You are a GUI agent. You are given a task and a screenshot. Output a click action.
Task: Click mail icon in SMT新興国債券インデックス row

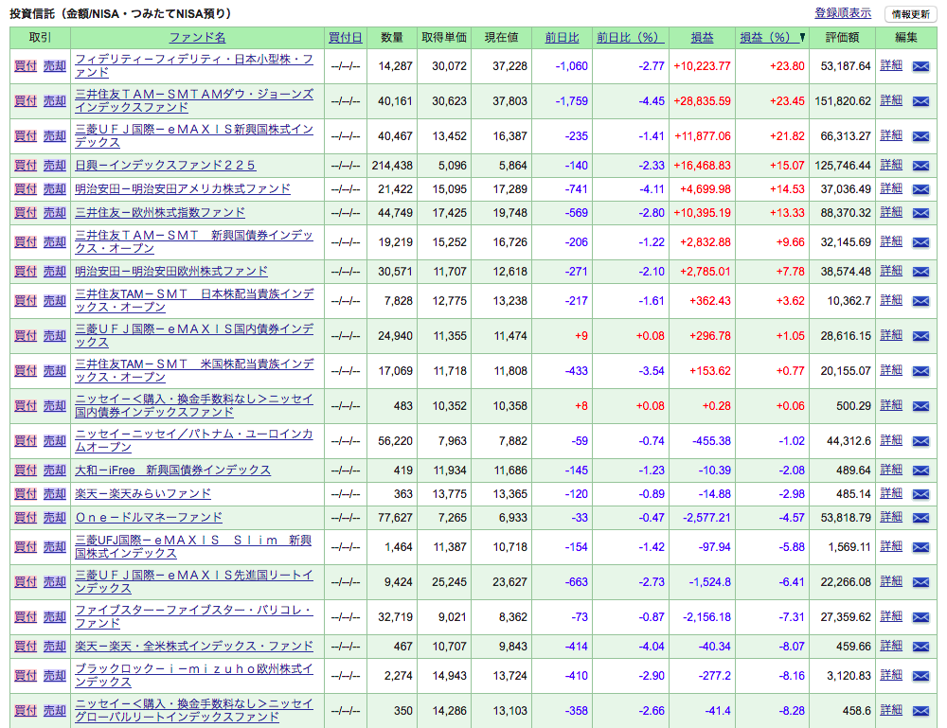click(920, 242)
